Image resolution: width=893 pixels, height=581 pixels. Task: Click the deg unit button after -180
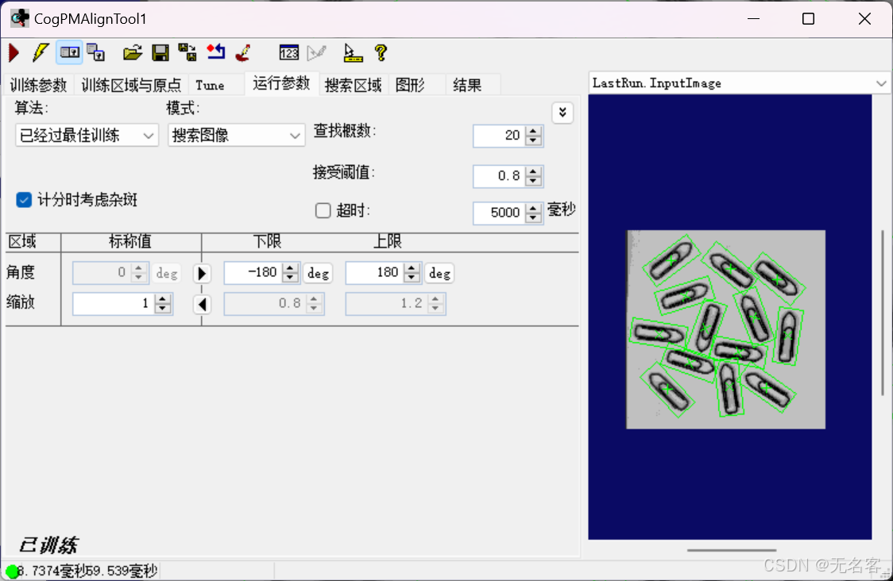pos(318,274)
